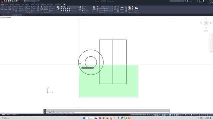Screen dimensions: 213x120
Task: Click the Windows taskbar Search box
Action: 90,118
